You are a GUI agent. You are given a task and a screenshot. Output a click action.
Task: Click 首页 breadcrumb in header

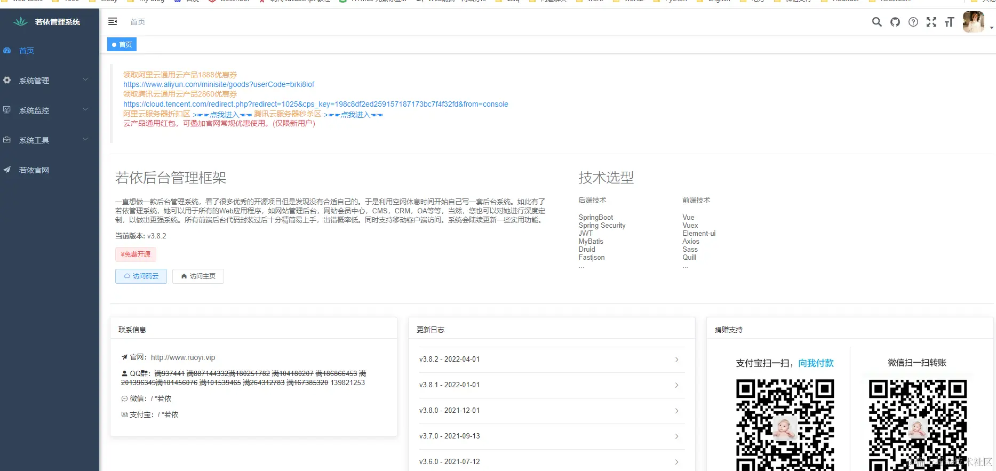point(138,22)
